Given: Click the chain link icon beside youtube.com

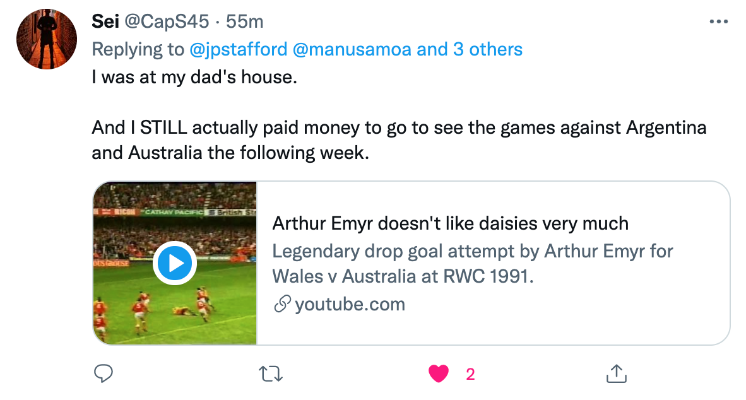Looking at the screenshot, I should [281, 305].
